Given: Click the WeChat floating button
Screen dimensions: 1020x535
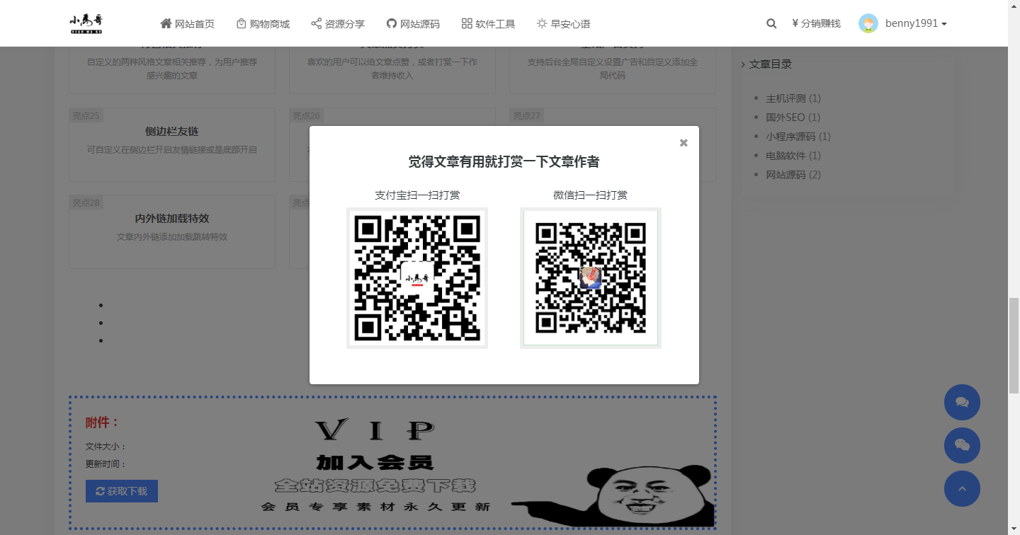Looking at the screenshot, I should point(962,445).
